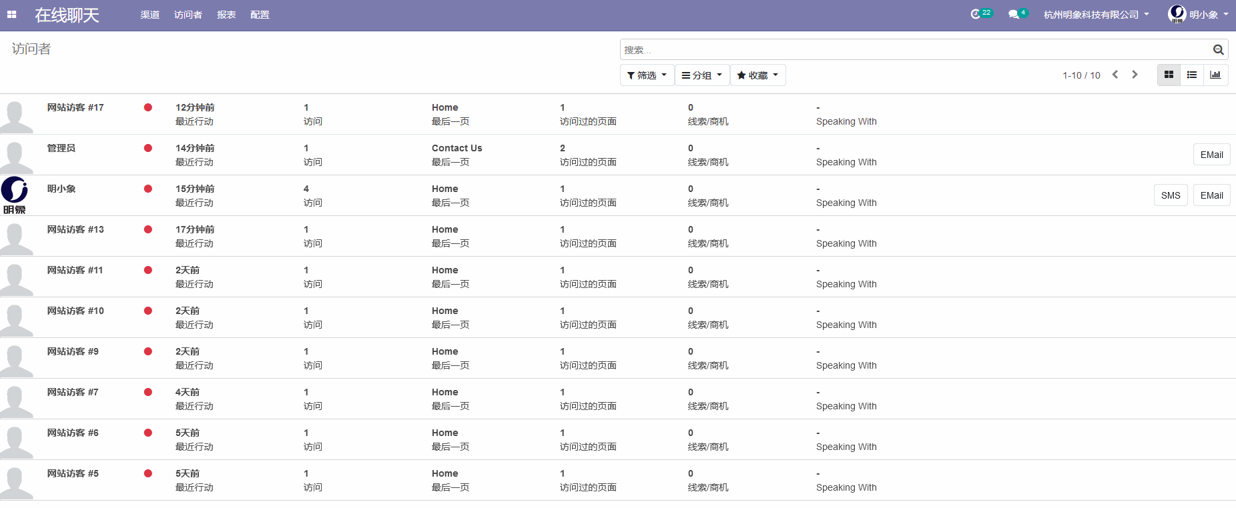This screenshot has height=508, width=1236.
Task: Open activities clock icon with badge 22
Action: click(x=981, y=14)
